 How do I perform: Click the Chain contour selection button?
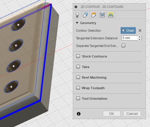click(128, 31)
